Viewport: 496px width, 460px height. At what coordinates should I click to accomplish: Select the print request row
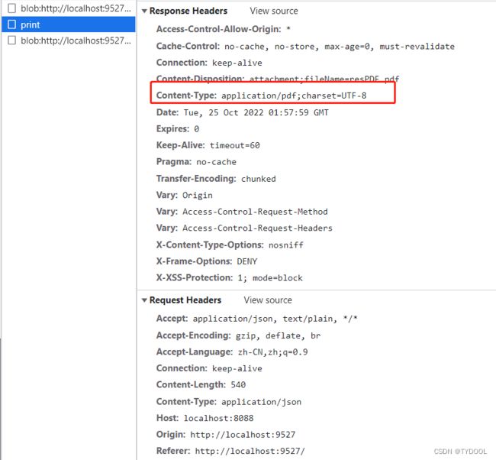69,24
